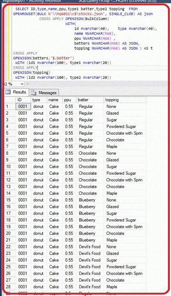Place cursor on OPENJSON(topping) line
The image size is (171, 296).
click(32, 72)
